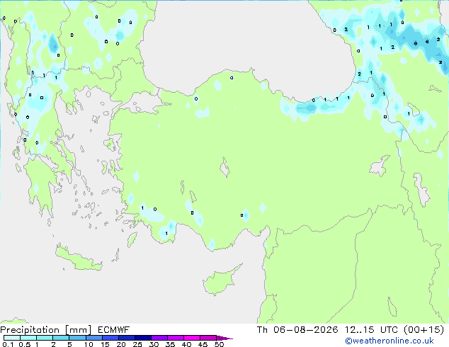This screenshot has height=347, width=449.
Task: Click the 40–45 mm magenta legend box
Action: point(192,338)
